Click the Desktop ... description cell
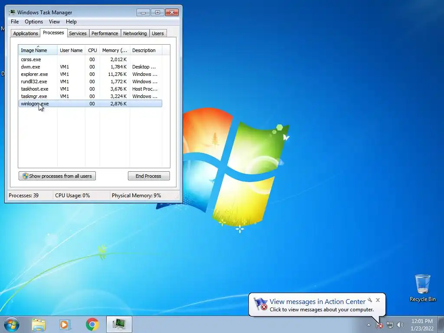This screenshot has height=333, width=444. click(x=144, y=67)
